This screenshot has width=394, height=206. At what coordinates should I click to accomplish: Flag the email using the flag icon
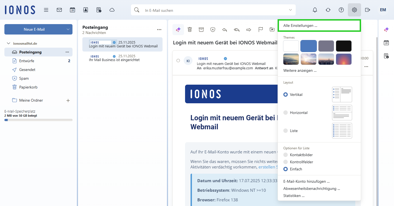tap(260, 29)
